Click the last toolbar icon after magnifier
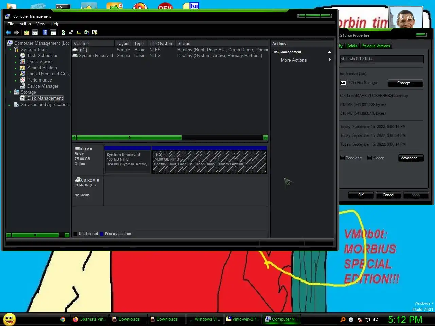Viewport: 435px width, 326px height. 95,32
